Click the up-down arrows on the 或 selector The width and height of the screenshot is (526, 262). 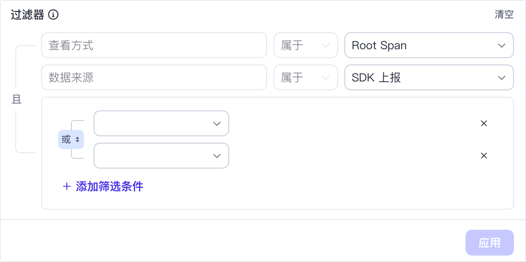tap(77, 139)
